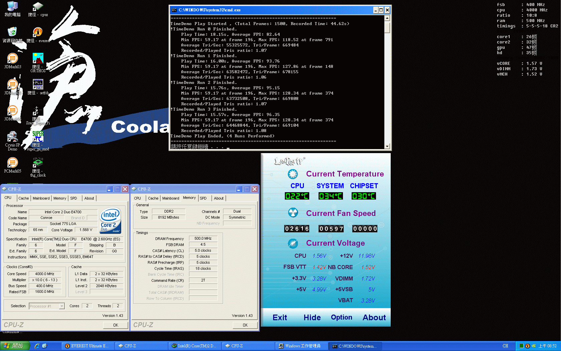
Task: Click the Size 8192 MBytes field
Action: point(169,217)
